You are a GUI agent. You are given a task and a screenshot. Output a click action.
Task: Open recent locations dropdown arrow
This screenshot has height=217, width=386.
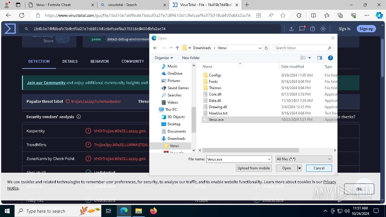(x=171, y=48)
